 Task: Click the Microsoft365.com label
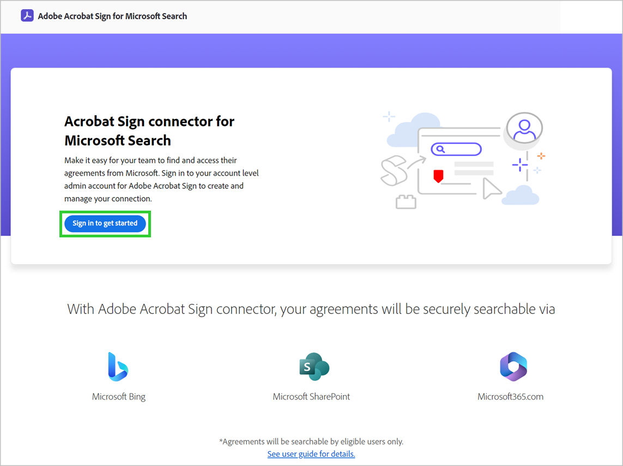click(511, 396)
